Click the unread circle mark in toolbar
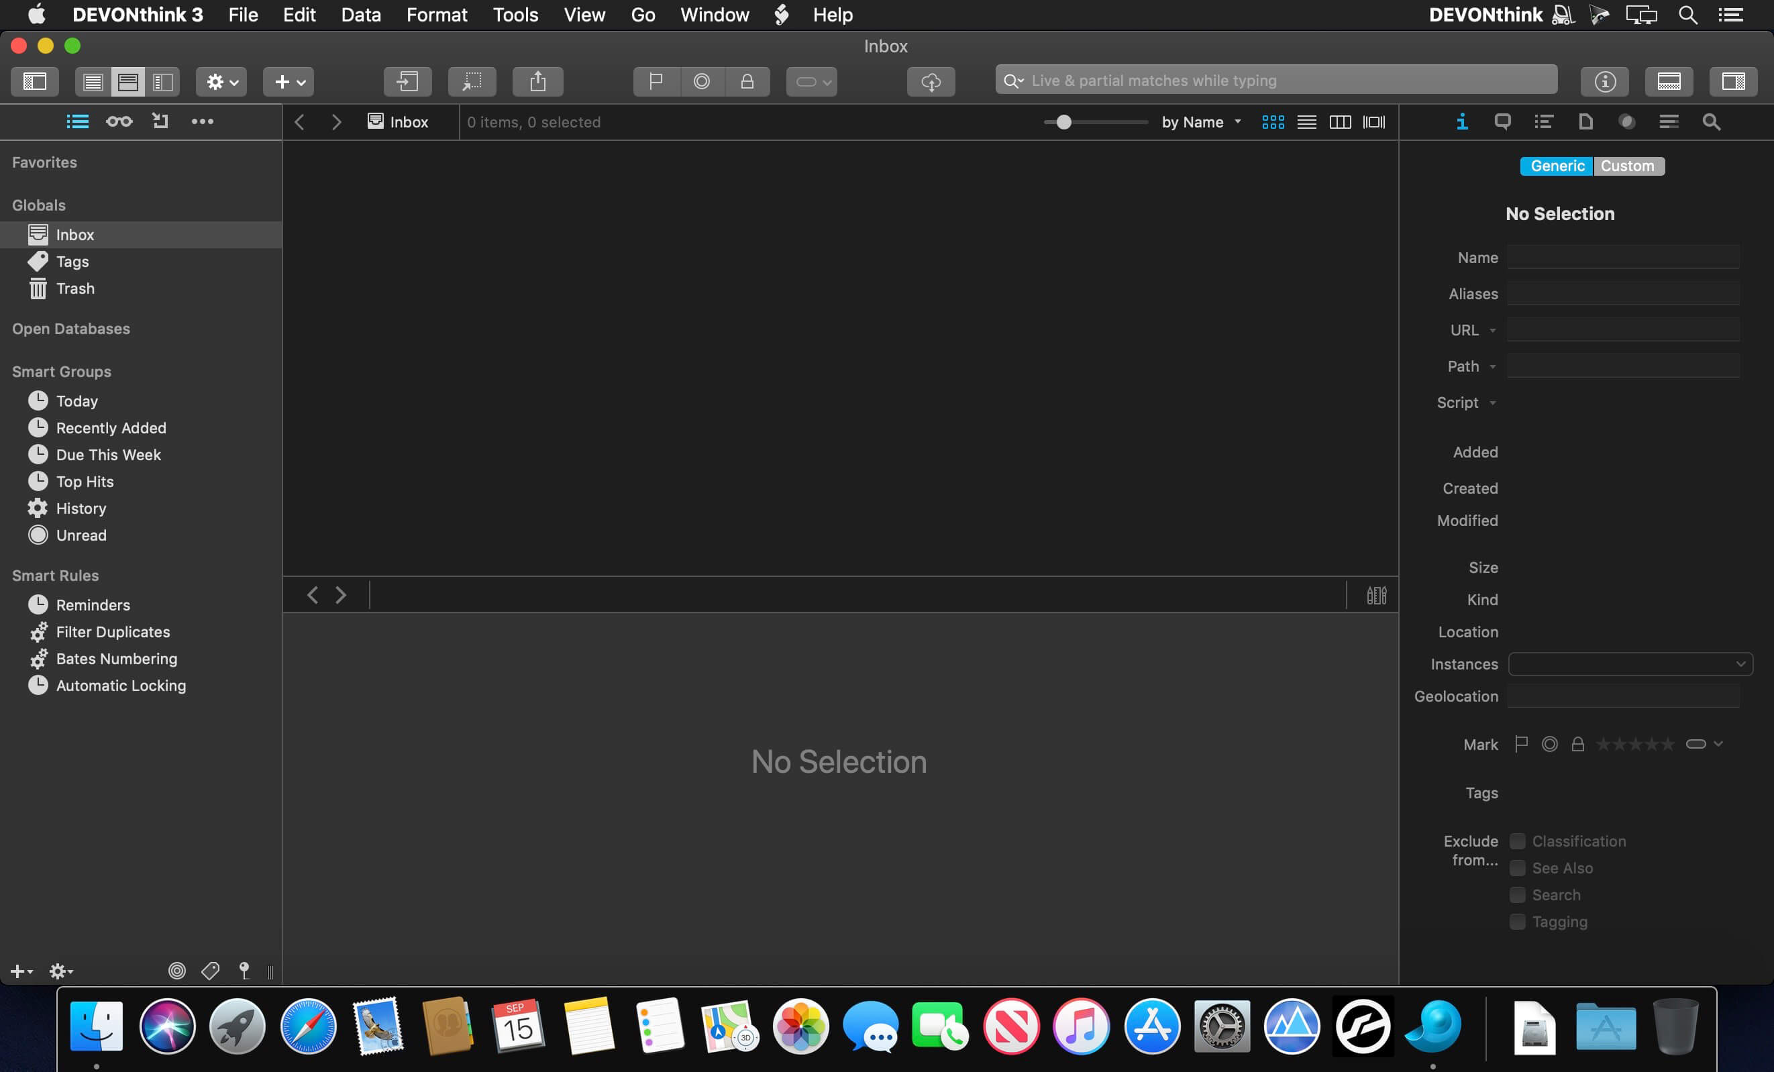1774x1072 pixels. point(701,81)
